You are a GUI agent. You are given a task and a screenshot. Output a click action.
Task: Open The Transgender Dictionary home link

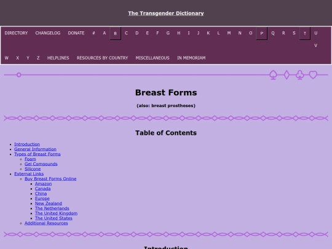point(166,14)
